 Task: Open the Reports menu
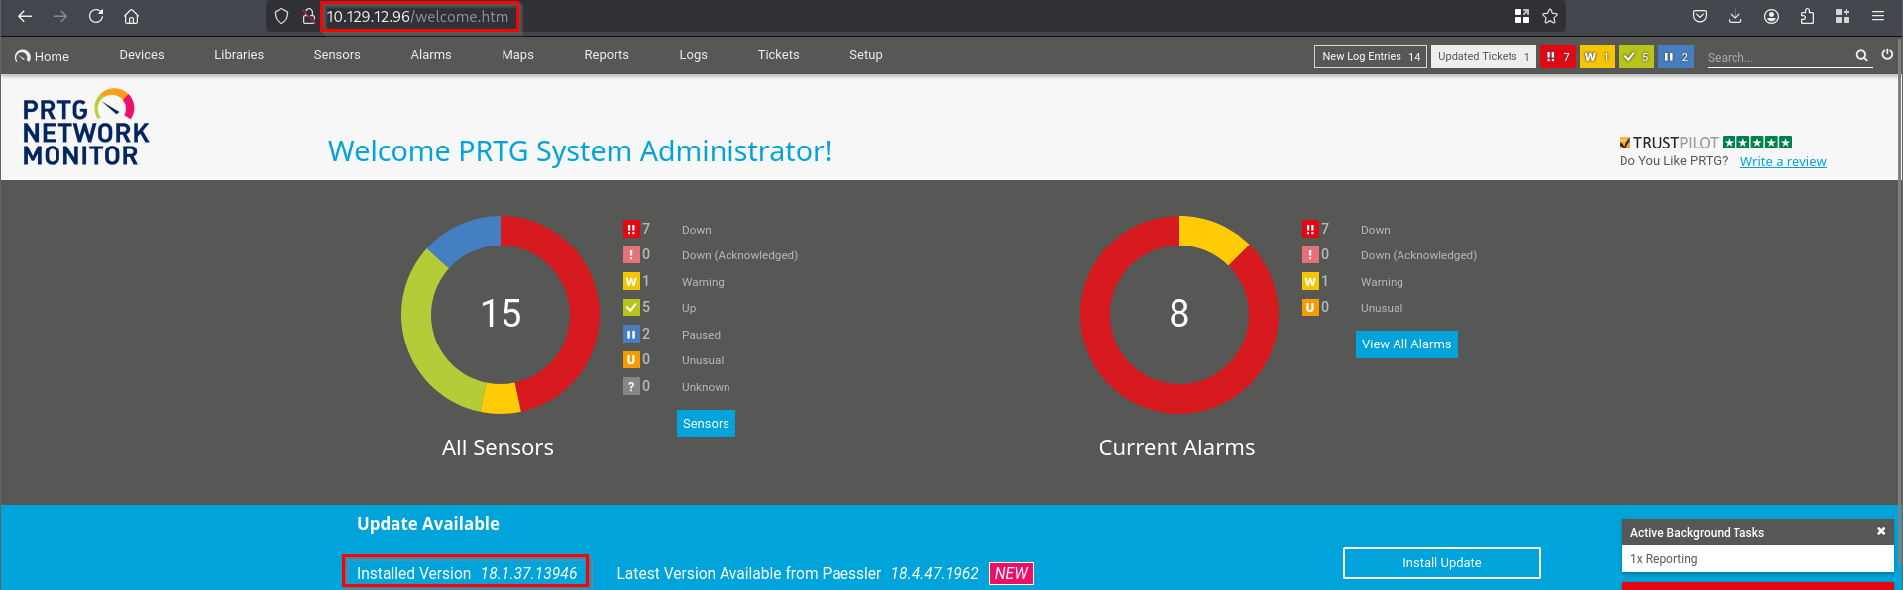[x=607, y=55]
